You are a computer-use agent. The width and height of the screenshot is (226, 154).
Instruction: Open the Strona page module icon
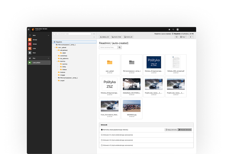(30, 40)
